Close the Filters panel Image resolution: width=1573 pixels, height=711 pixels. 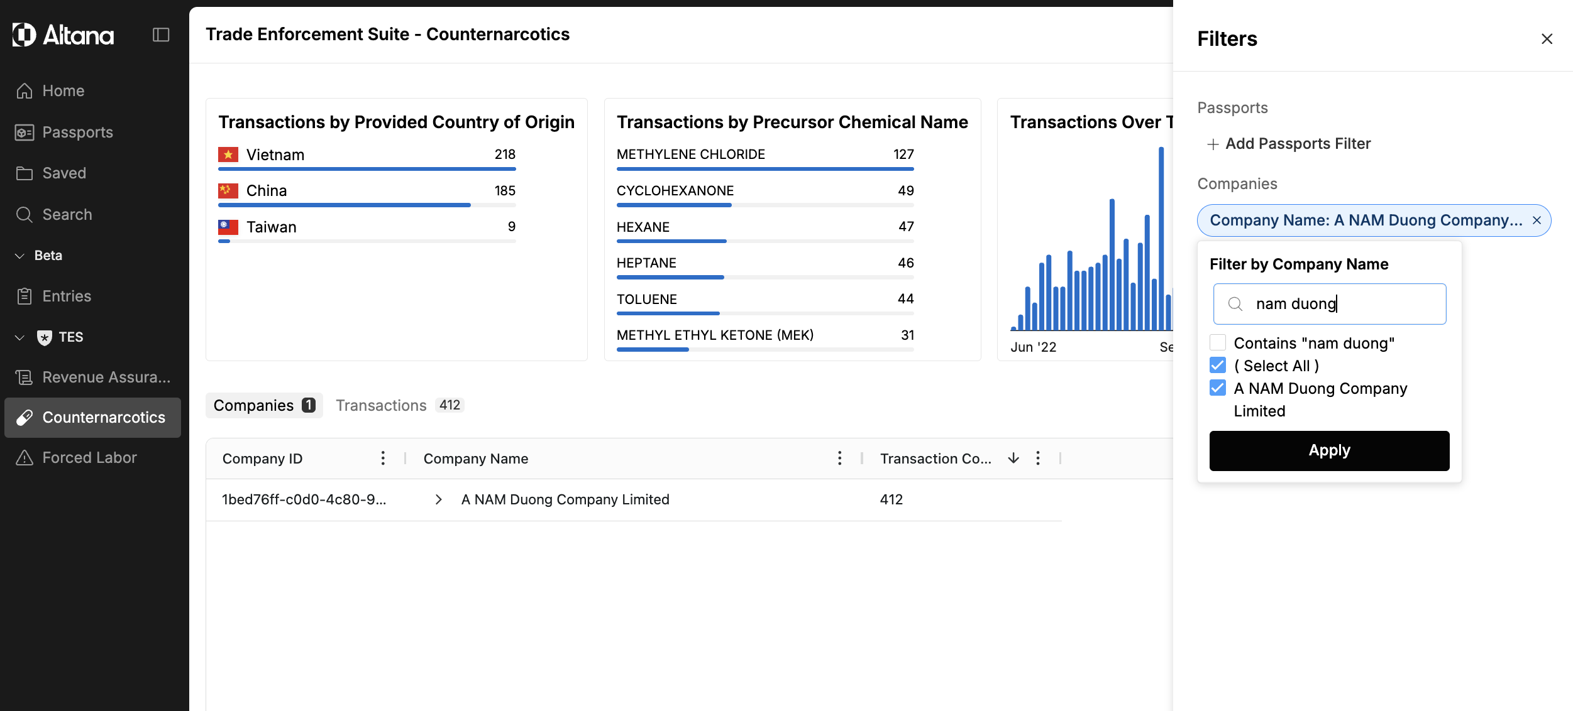coord(1547,39)
